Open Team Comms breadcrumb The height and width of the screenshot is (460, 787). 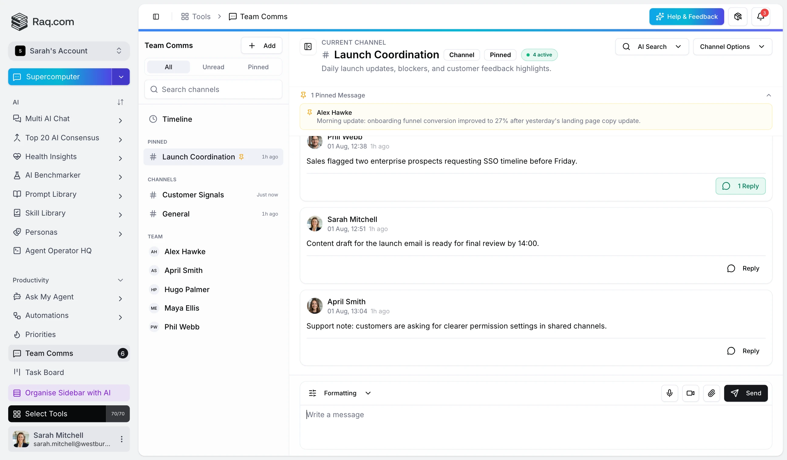(x=258, y=17)
